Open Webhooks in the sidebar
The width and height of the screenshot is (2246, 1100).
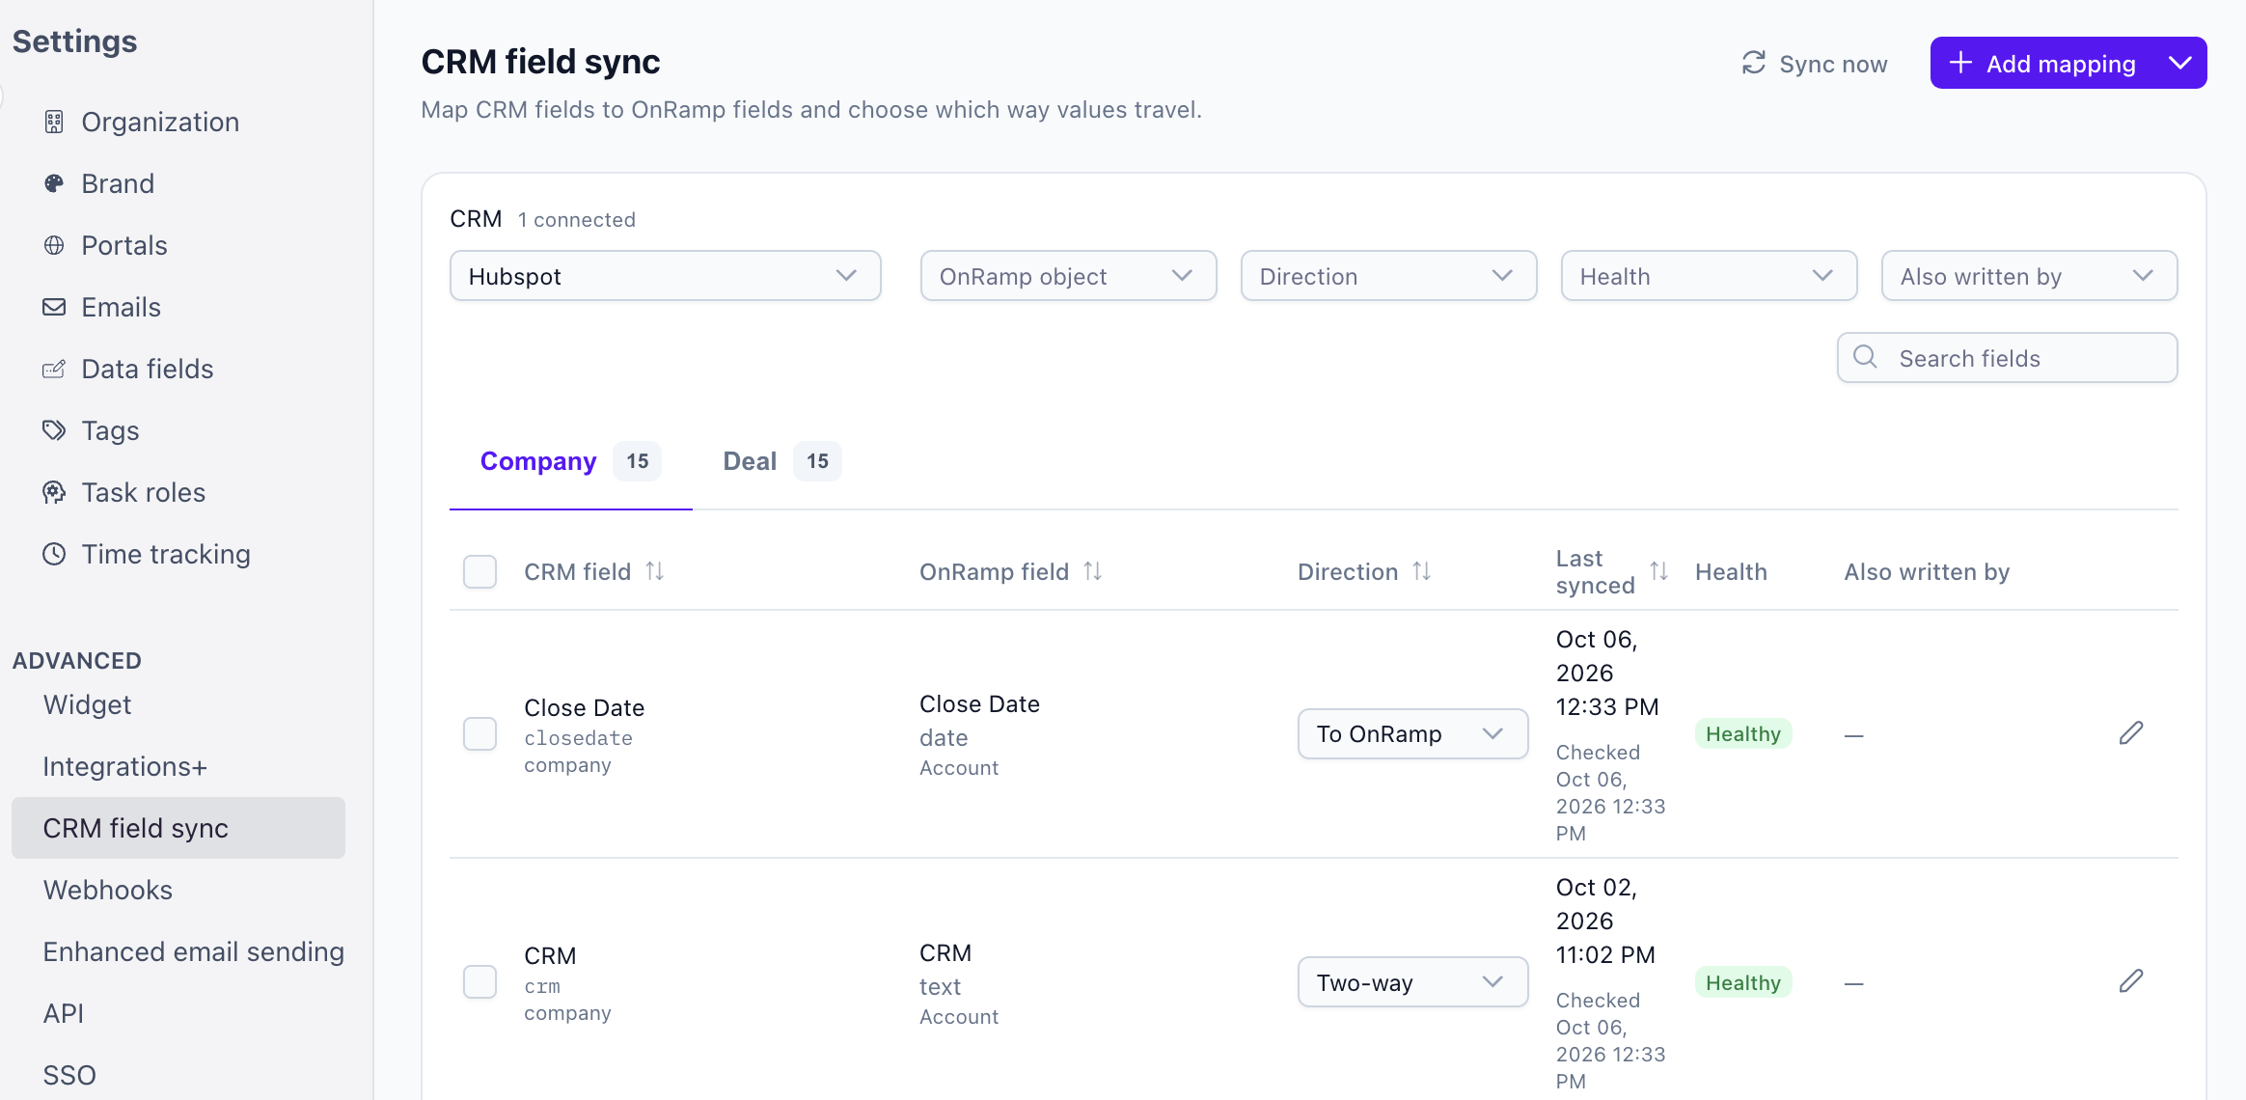tap(108, 890)
